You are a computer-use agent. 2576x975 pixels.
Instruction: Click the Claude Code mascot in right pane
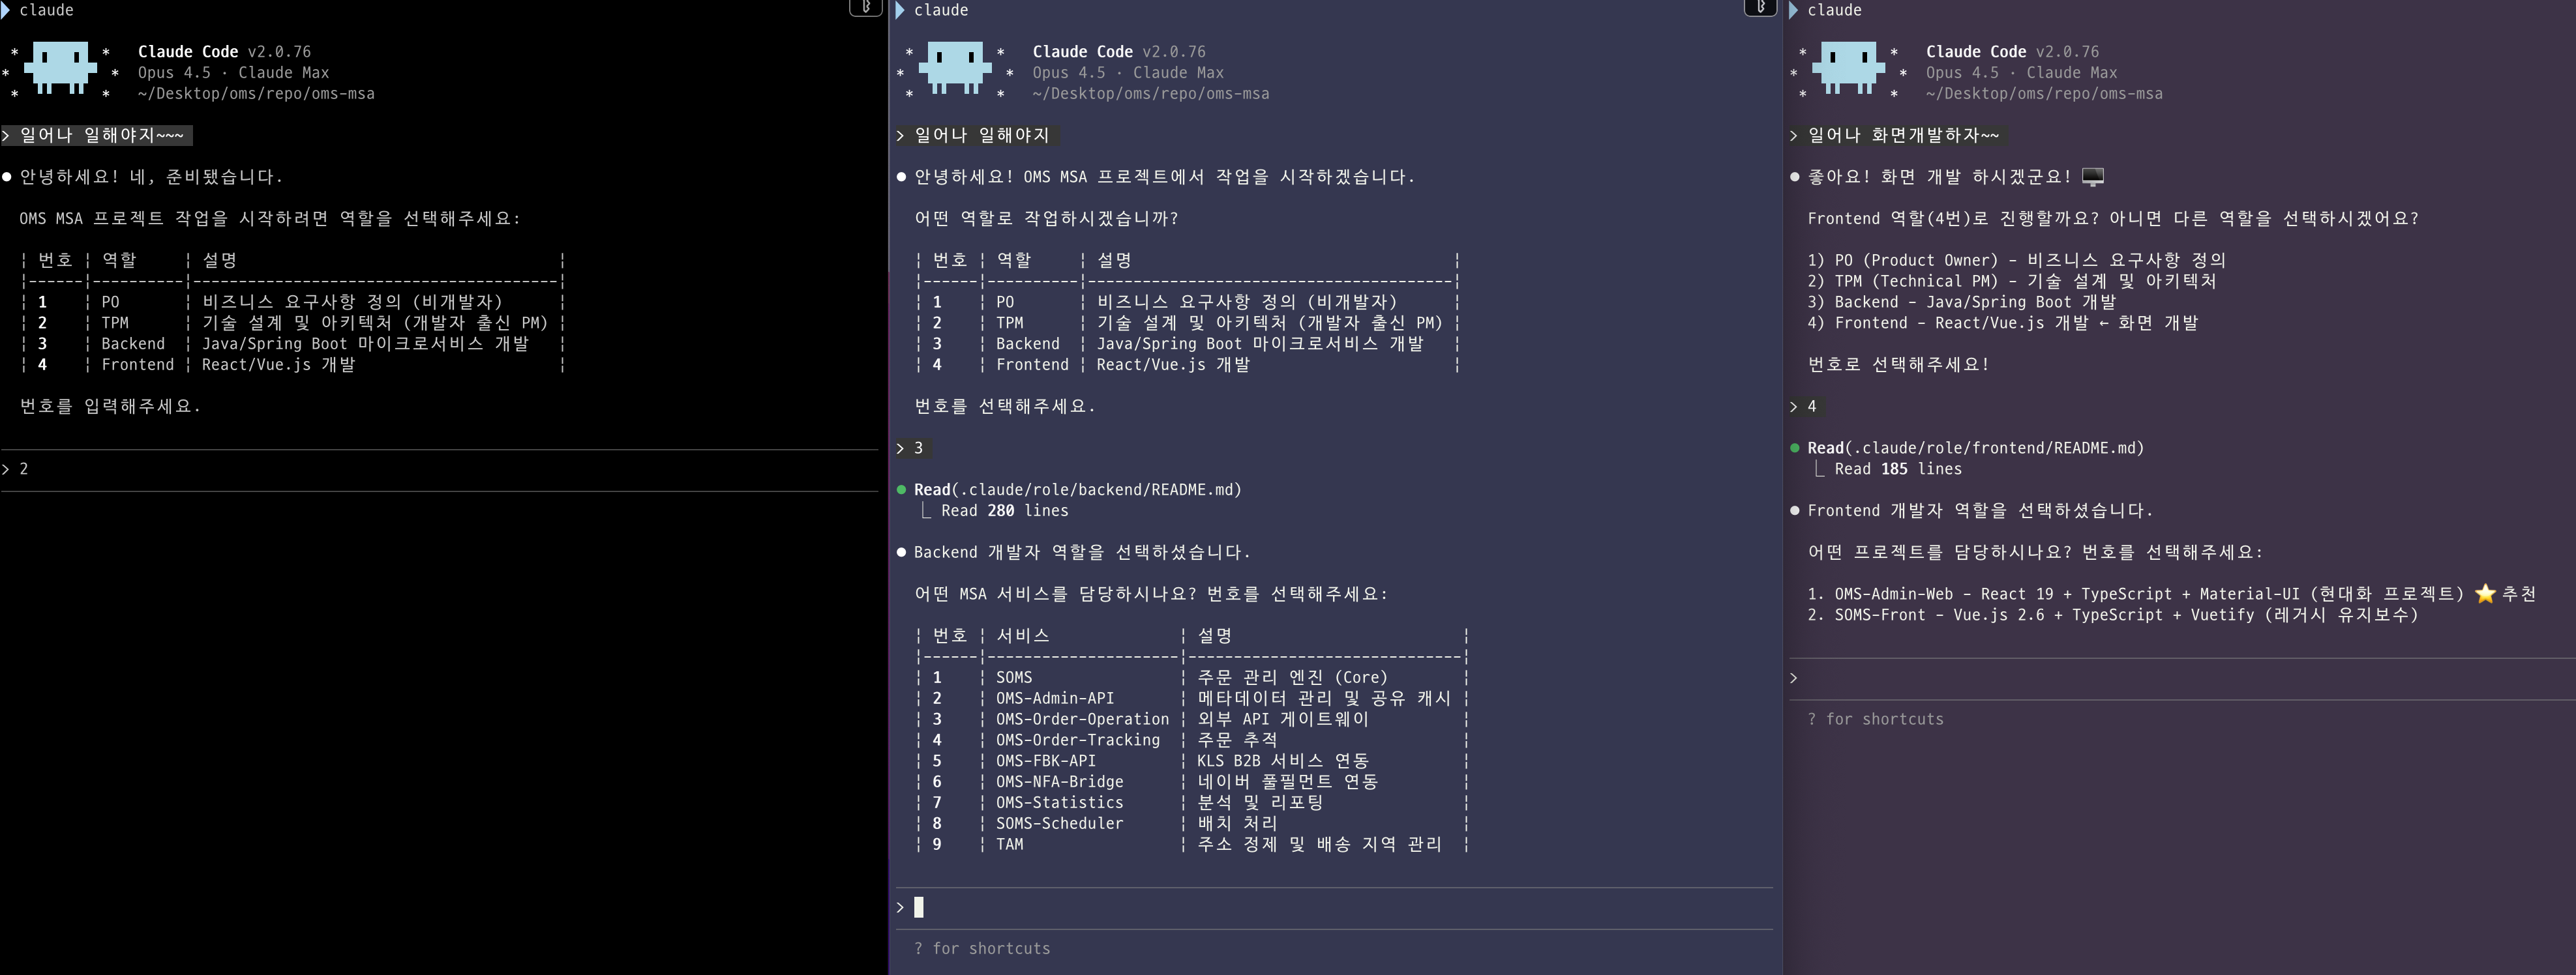click(x=1849, y=67)
